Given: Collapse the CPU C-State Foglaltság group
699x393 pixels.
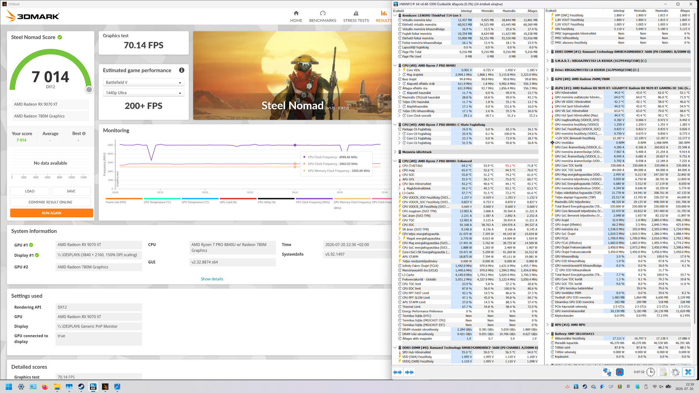Looking at the screenshot, I should click(395, 125).
